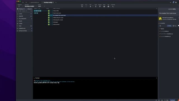Close the Terminal panel

pos(157,78)
